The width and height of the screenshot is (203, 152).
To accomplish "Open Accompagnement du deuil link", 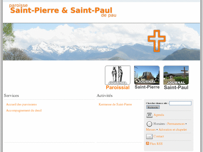I will 24,110.
